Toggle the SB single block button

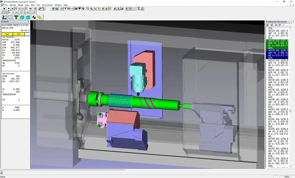(x=16, y=9)
